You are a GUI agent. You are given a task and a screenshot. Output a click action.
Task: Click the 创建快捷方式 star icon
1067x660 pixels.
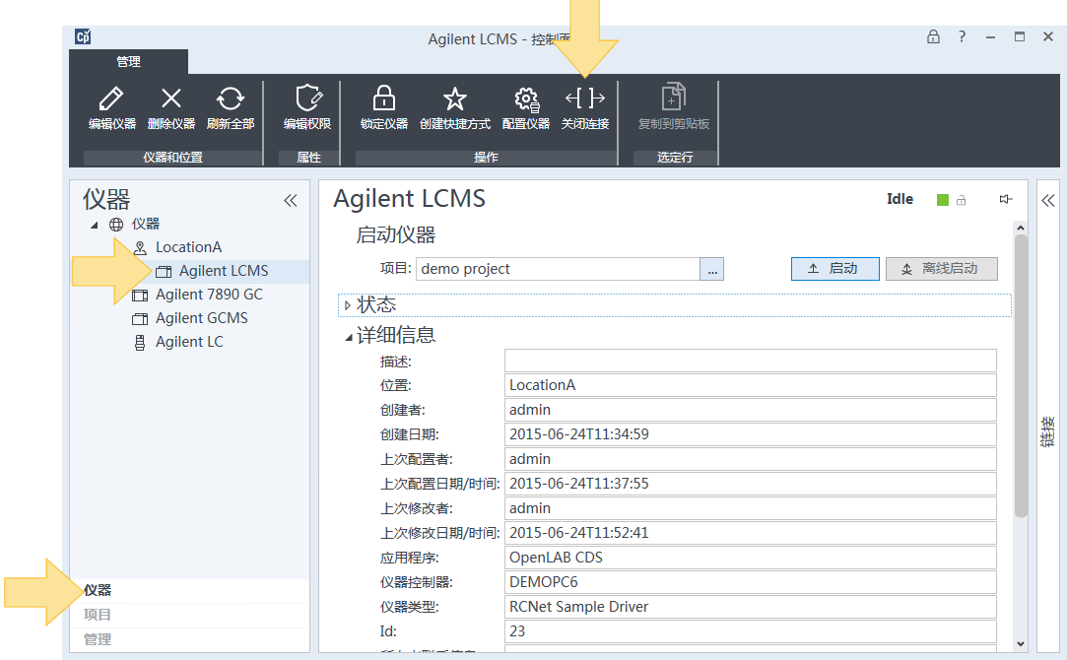tap(454, 99)
